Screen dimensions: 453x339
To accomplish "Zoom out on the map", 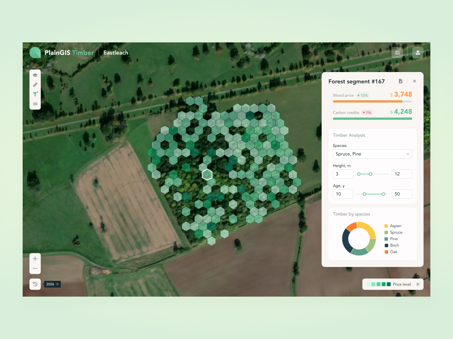I will pyautogui.click(x=35, y=268).
